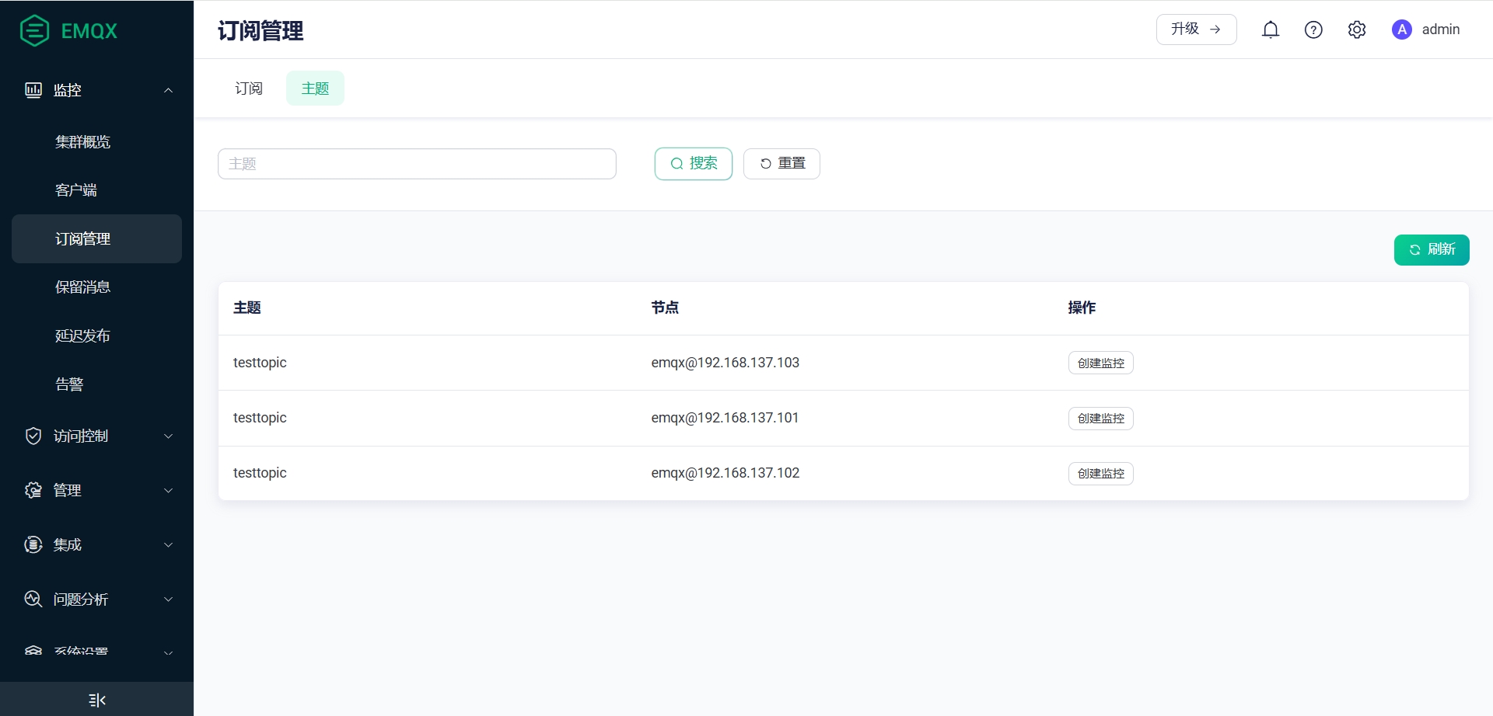Expand the 访问控制 menu chevron
1493x716 pixels.
(x=168, y=436)
